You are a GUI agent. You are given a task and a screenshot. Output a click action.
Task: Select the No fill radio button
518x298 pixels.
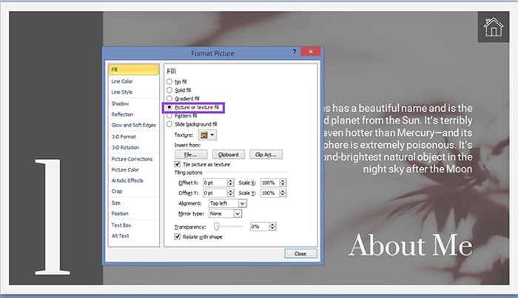pyautogui.click(x=169, y=81)
